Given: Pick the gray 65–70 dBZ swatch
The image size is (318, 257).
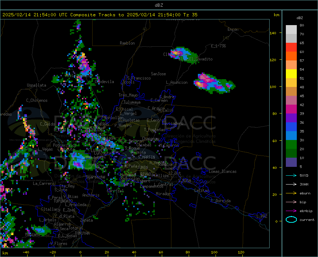Looking at the screenshot, I should click(x=291, y=39).
